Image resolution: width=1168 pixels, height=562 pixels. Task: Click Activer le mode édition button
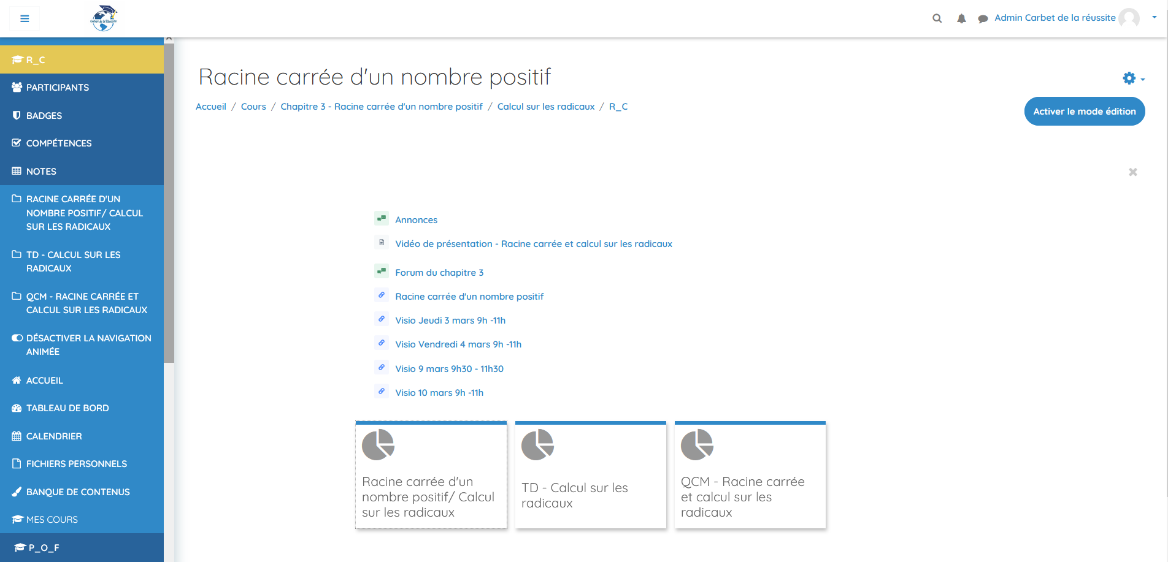point(1084,112)
